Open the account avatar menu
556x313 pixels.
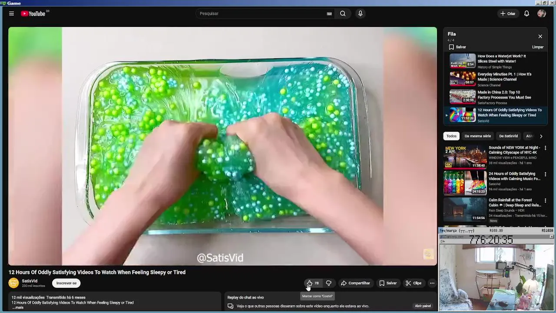pos(541,13)
